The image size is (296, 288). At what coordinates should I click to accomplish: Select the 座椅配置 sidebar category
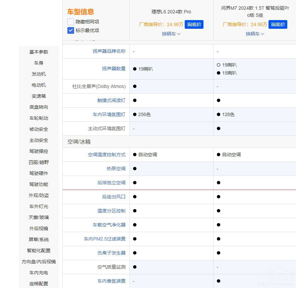coord(38,284)
